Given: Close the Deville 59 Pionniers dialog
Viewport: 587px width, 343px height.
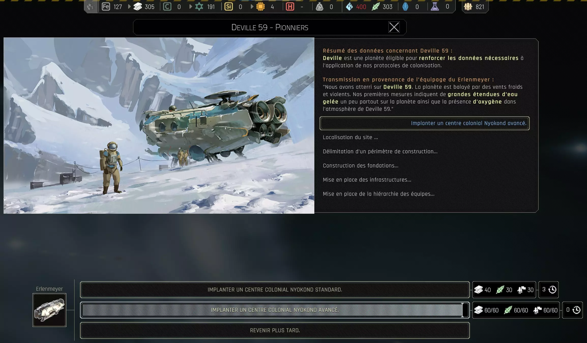Looking at the screenshot, I should pos(394,27).
